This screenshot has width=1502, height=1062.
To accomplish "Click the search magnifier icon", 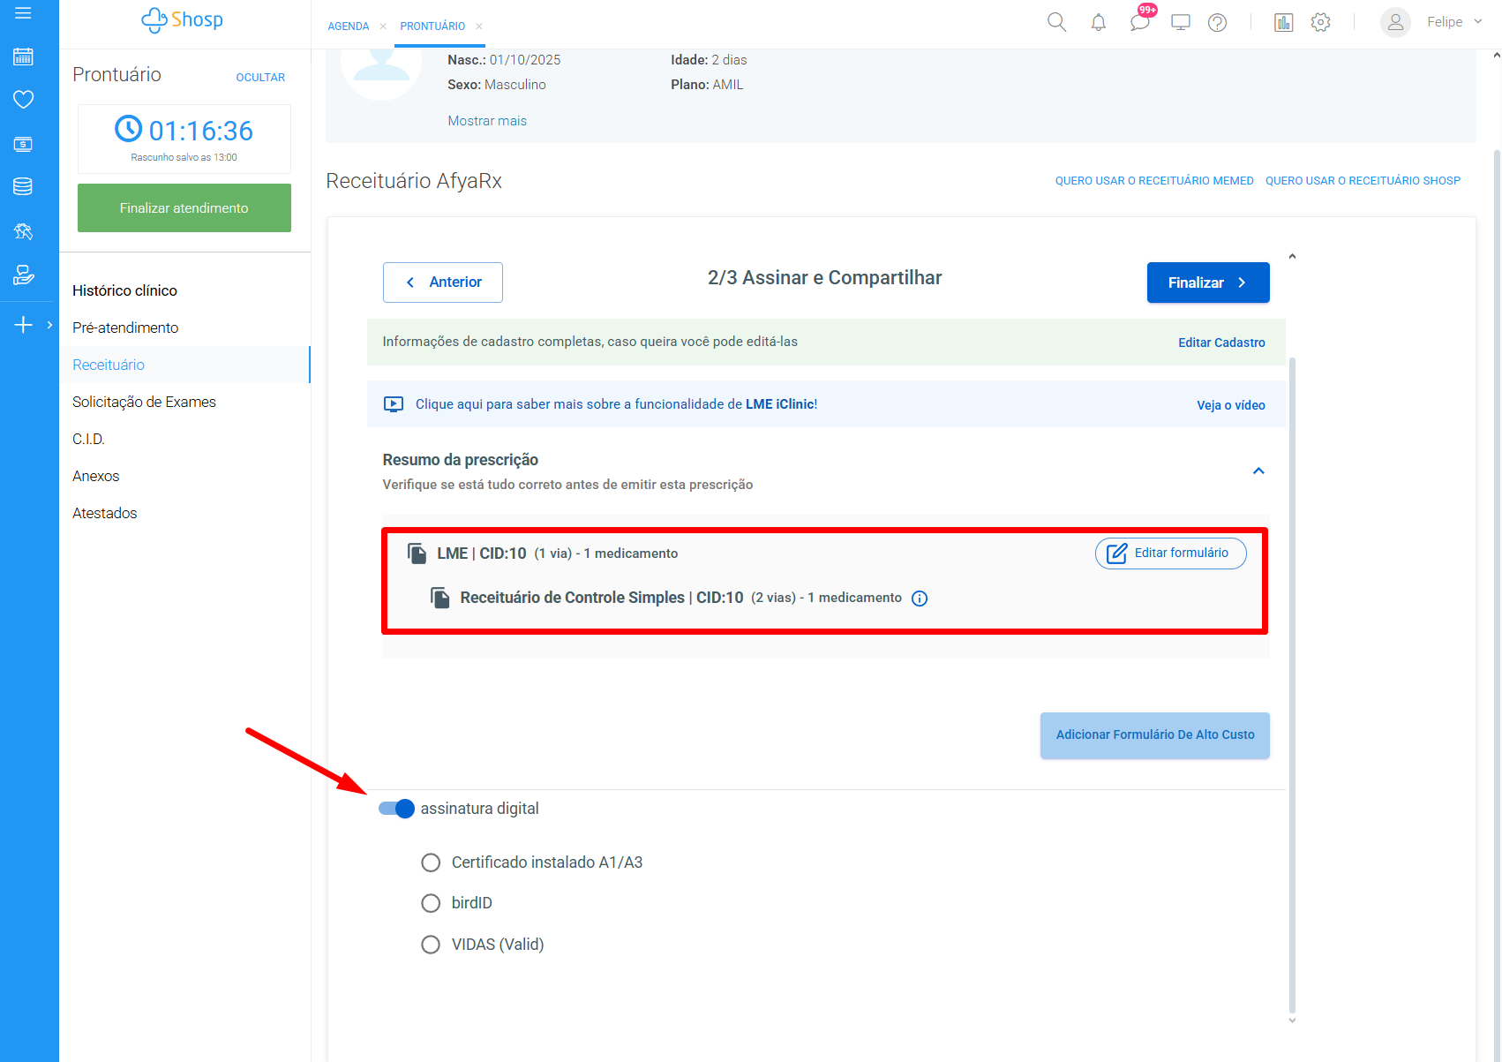I will coord(1056,23).
